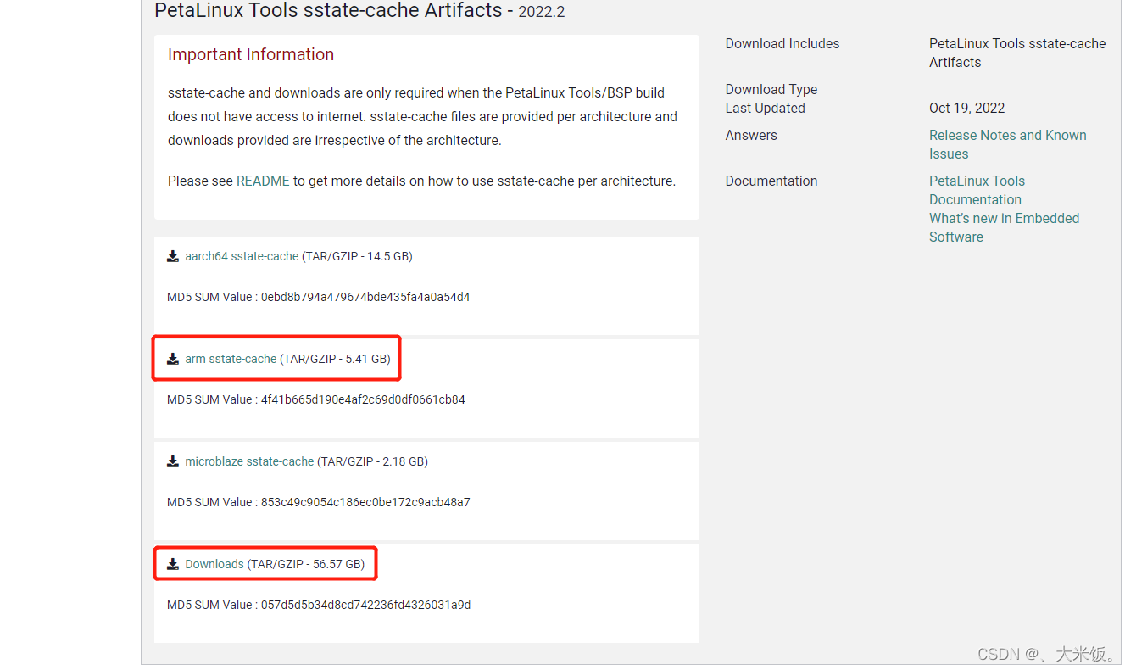The height and width of the screenshot is (670, 1125).
Task: Start the Downloads 56.57 GB archive download
Action: (x=214, y=563)
